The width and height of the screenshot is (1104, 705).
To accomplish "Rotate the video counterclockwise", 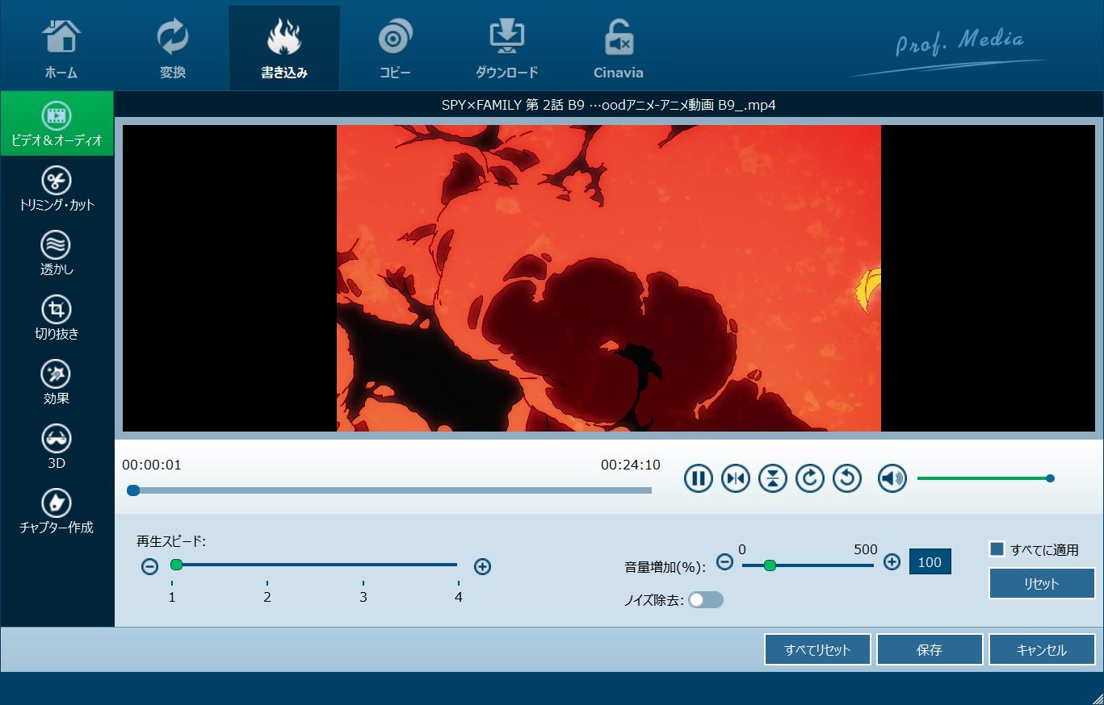I will tap(847, 478).
